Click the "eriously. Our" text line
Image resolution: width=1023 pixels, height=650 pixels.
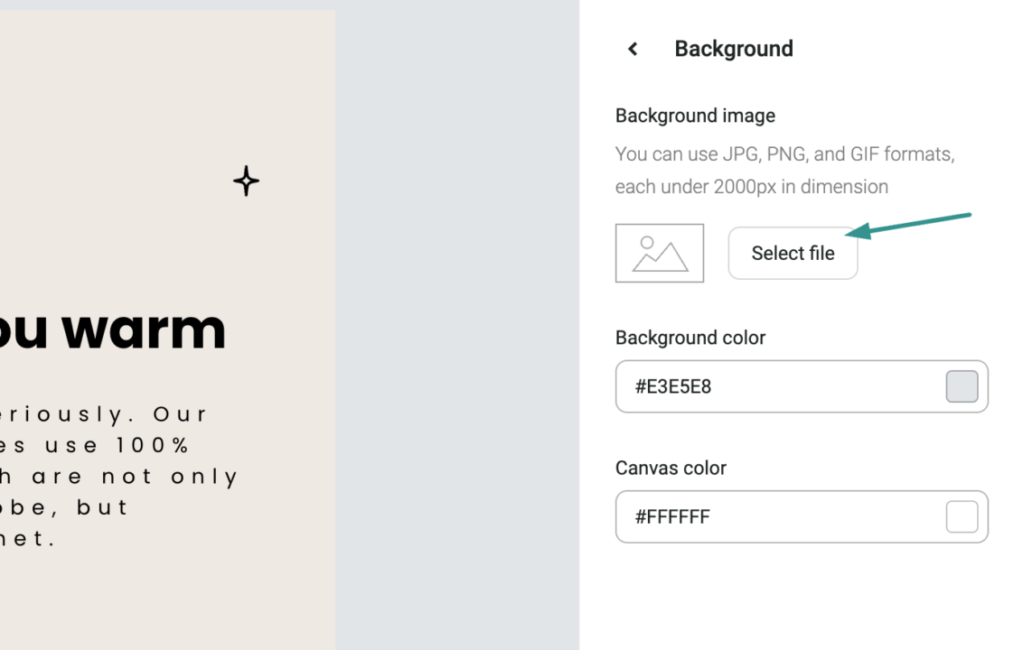[104, 414]
